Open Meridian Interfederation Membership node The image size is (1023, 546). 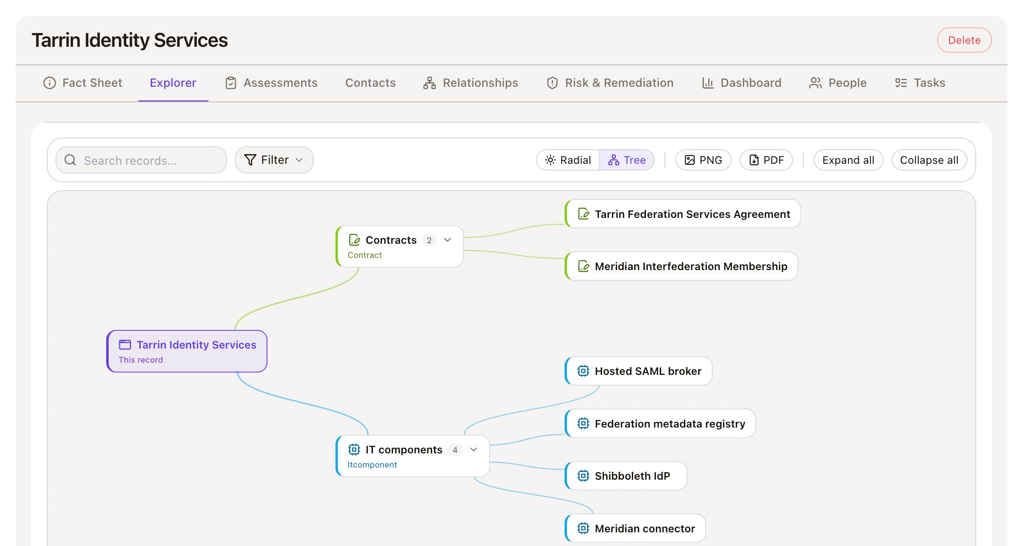coord(681,266)
